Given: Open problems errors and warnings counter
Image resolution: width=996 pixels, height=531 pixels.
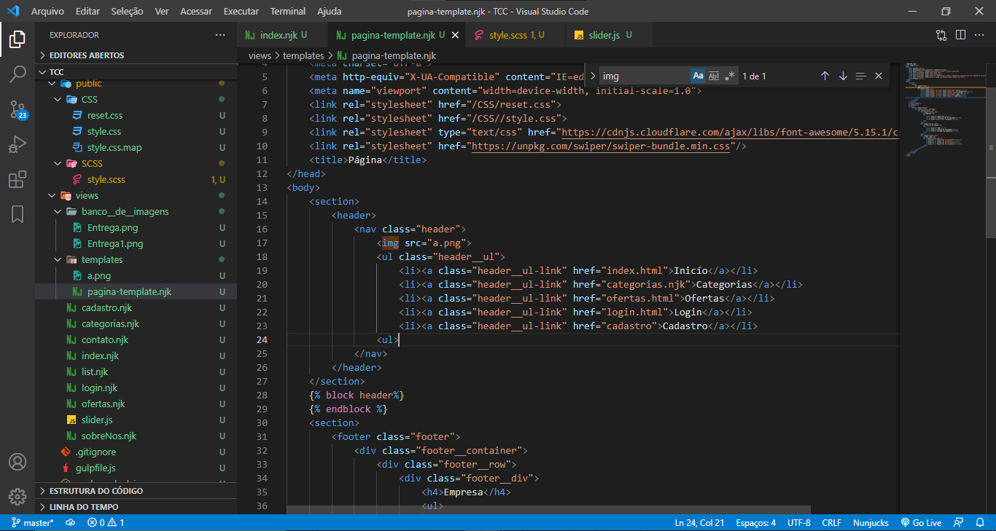Looking at the screenshot, I should tap(106, 522).
